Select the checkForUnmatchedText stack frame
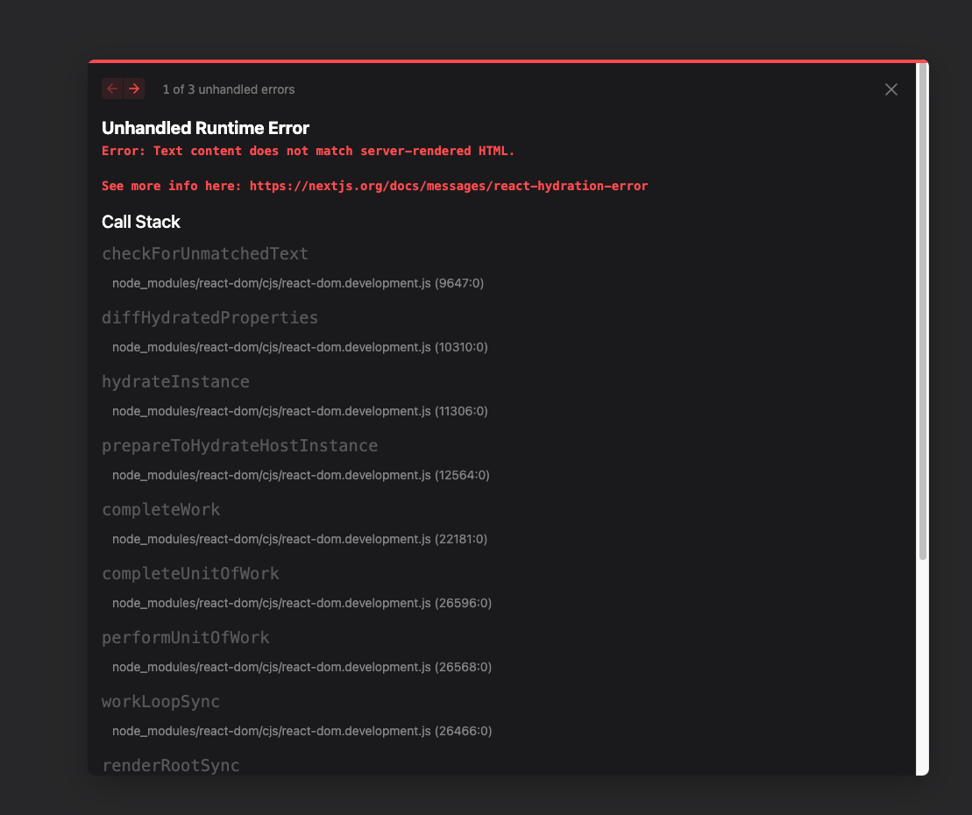 205,253
